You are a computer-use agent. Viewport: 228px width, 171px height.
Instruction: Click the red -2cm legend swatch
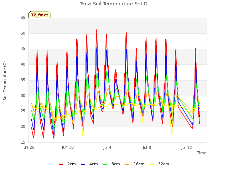[61, 165]
